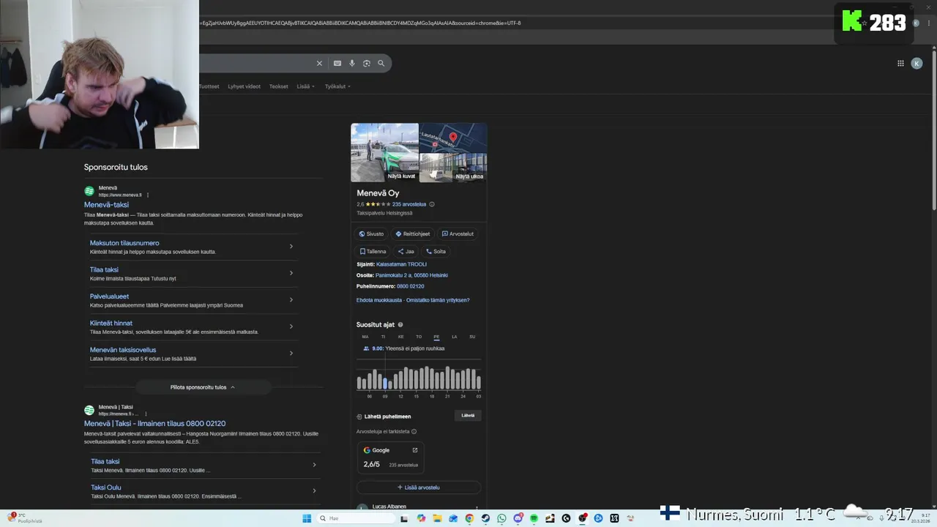This screenshot has height=527, width=937.
Task: Open Google Chrome from taskbar
Action: pos(469,518)
